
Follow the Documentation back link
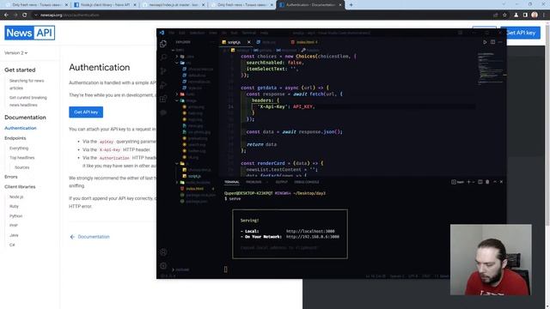(89, 237)
